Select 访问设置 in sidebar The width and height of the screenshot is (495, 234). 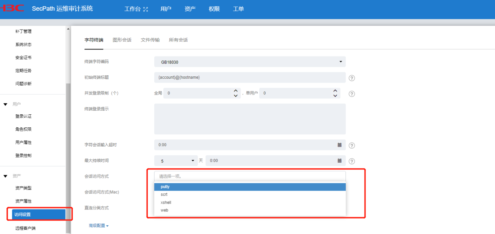(39, 214)
